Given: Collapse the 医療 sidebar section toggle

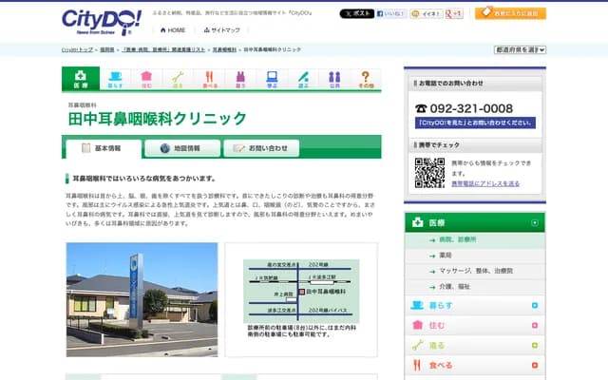Looking at the screenshot, I should (x=535, y=222).
